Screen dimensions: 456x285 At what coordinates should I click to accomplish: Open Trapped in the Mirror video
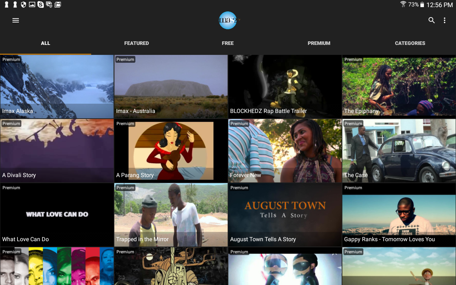pos(171,215)
